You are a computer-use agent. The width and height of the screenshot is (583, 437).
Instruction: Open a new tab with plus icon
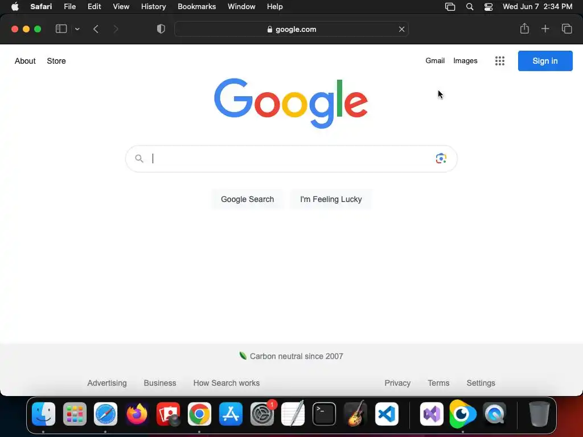coord(545,28)
